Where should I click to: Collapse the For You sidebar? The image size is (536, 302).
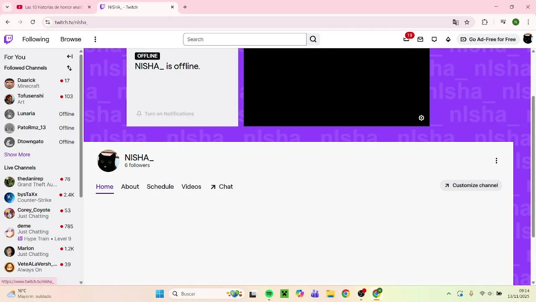tap(70, 57)
